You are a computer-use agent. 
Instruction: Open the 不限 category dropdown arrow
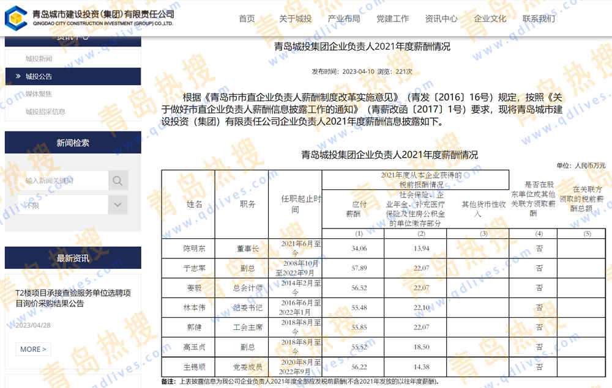coord(118,205)
